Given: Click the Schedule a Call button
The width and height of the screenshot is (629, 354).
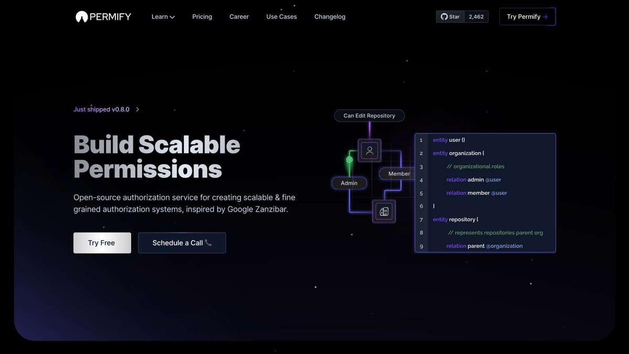Looking at the screenshot, I should tap(182, 243).
